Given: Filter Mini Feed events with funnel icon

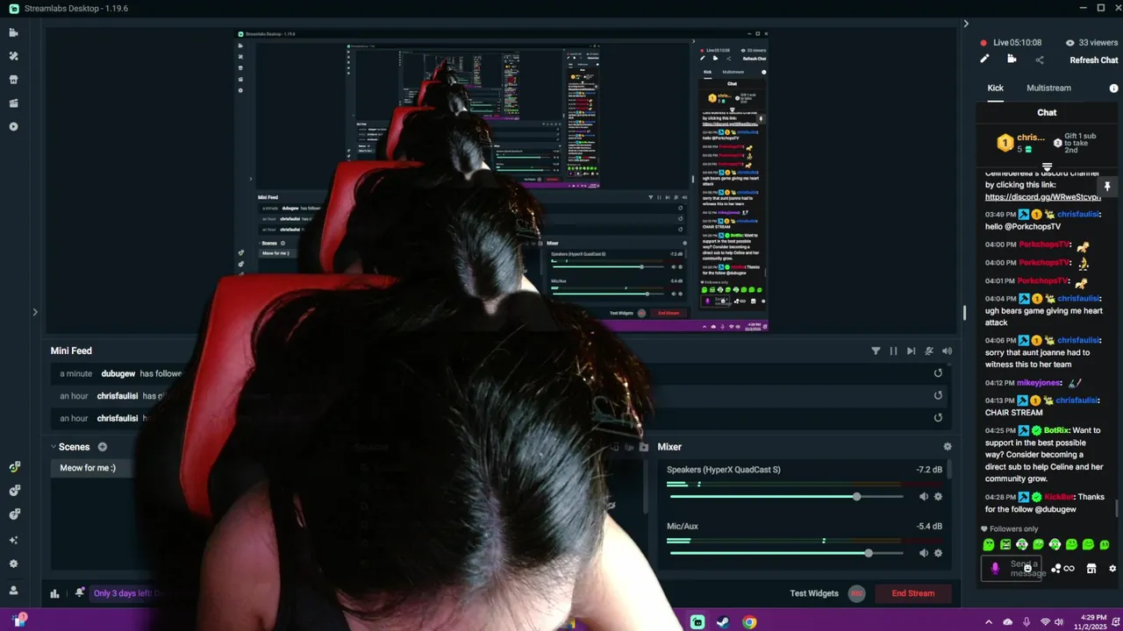Looking at the screenshot, I should [x=876, y=351].
